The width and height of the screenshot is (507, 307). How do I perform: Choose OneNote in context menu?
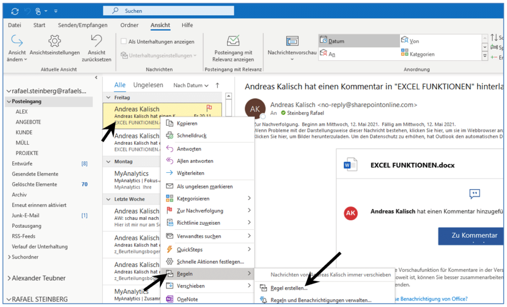(x=207, y=299)
